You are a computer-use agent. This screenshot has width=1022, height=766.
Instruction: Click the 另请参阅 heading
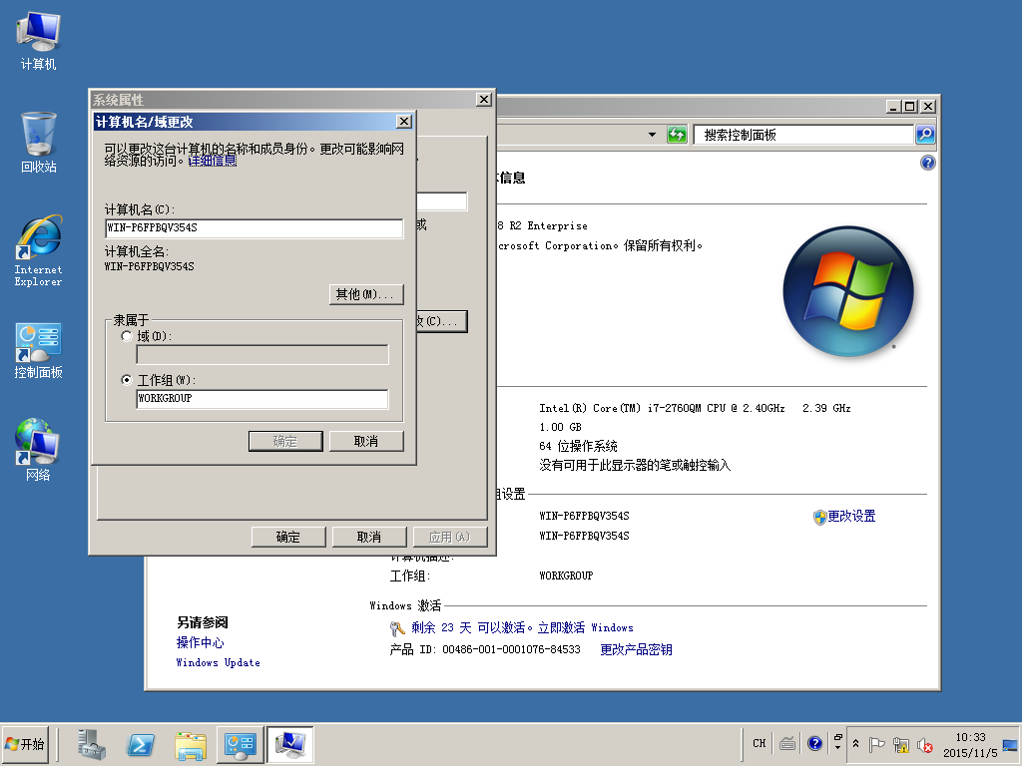tap(202, 622)
